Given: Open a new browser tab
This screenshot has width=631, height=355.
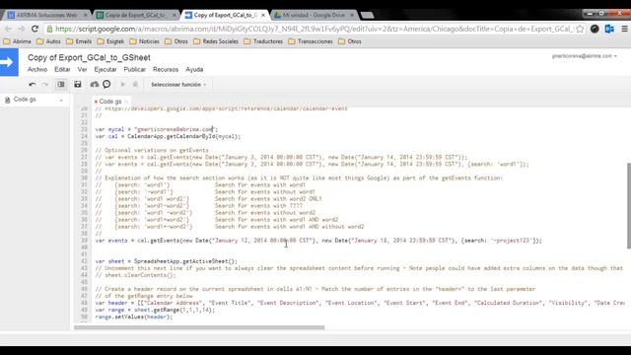Looking at the screenshot, I should [x=367, y=16].
